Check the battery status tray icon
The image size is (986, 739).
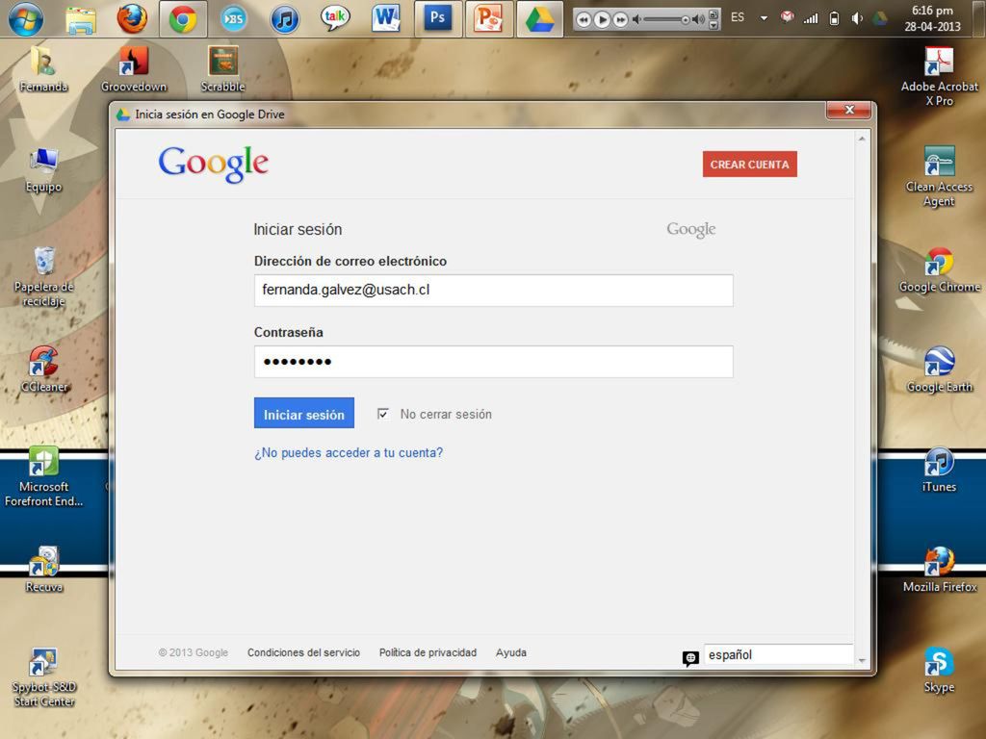coord(834,18)
